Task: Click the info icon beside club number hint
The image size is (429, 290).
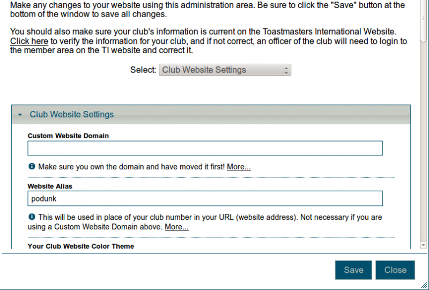Action: (x=32, y=217)
